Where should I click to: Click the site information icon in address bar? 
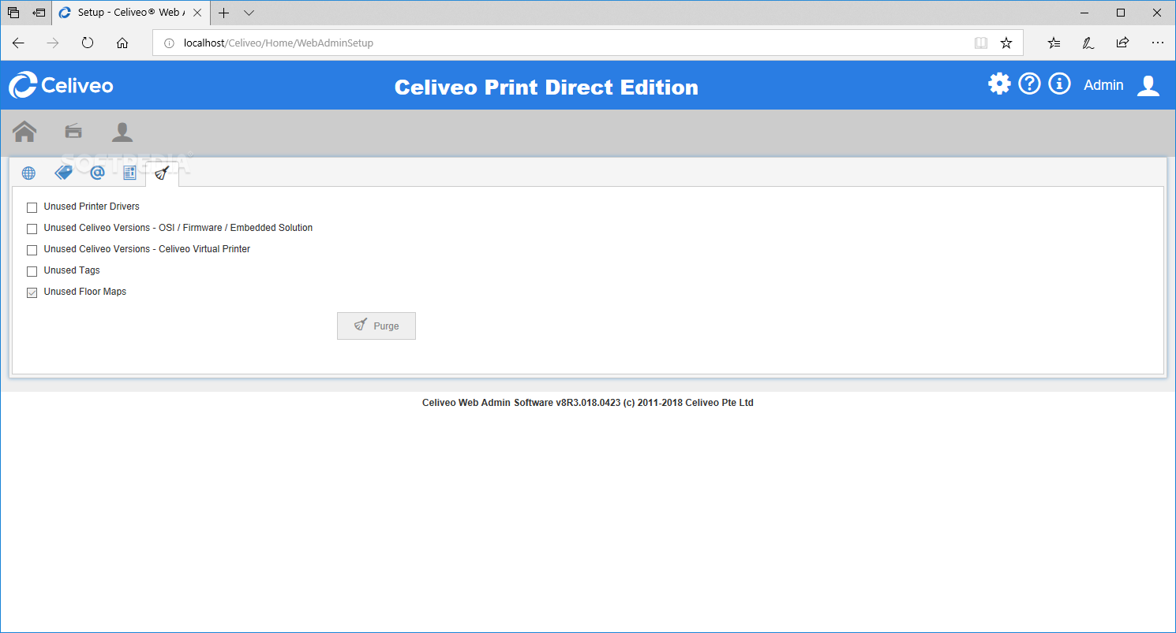pyautogui.click(x=168, y=43)
